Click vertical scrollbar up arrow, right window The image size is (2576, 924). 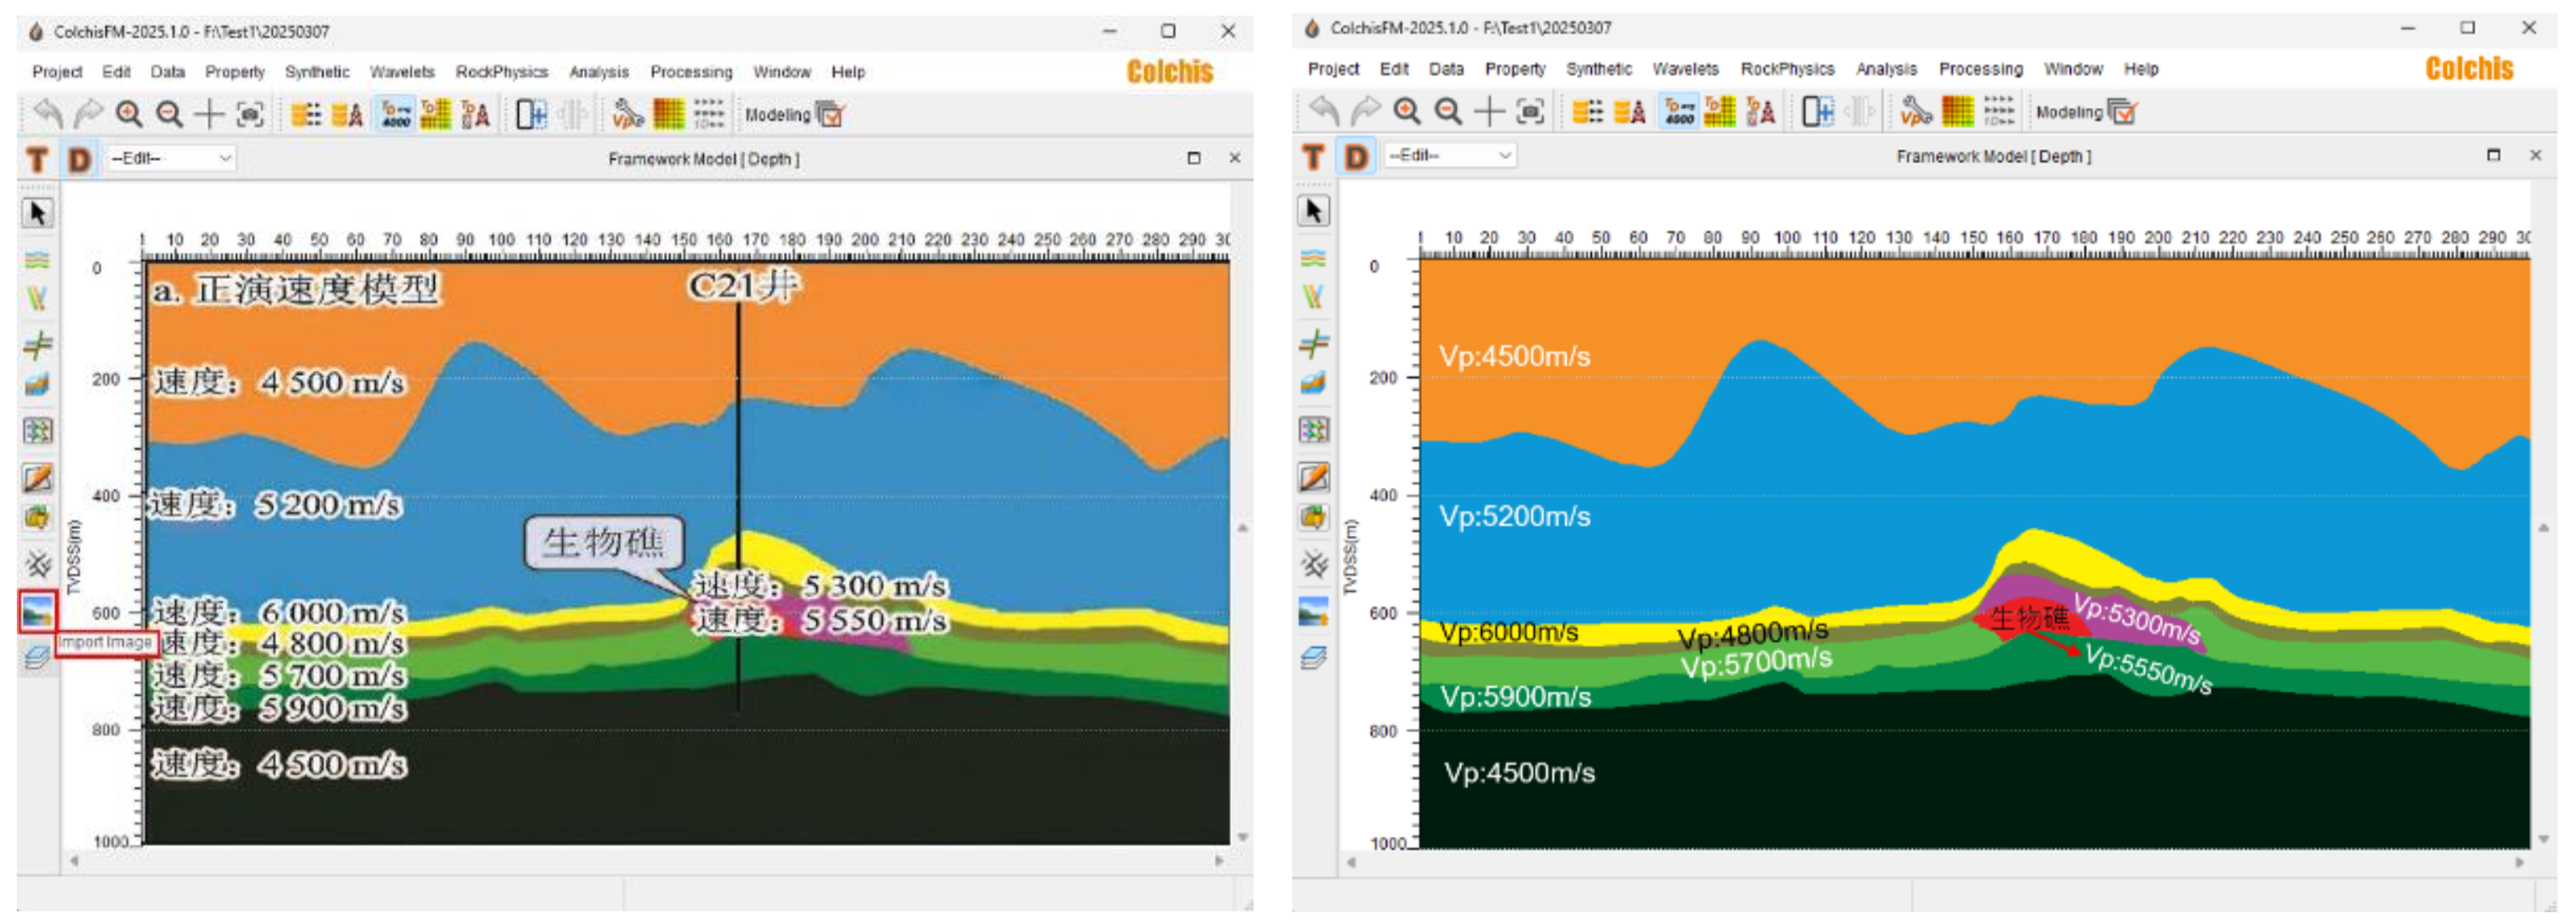tap(2544, 527)
